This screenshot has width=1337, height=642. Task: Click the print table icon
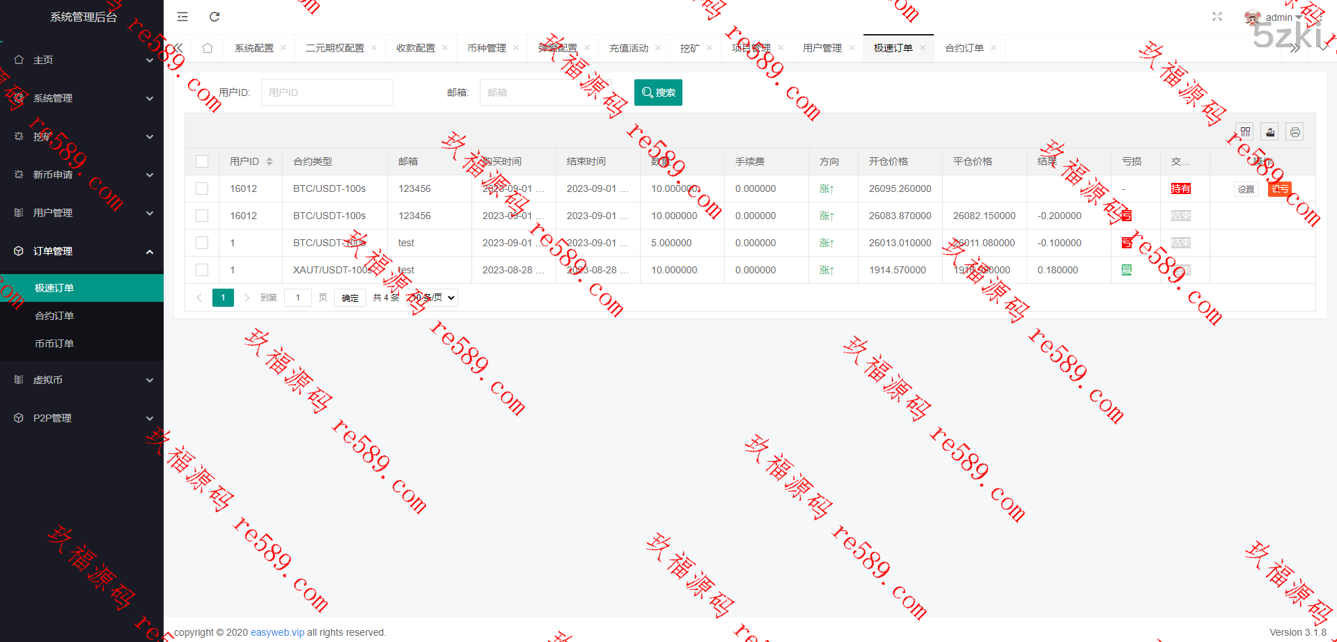[1295, 132]
